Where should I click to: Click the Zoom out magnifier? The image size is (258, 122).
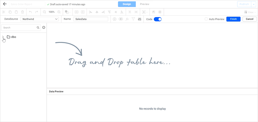45,12
